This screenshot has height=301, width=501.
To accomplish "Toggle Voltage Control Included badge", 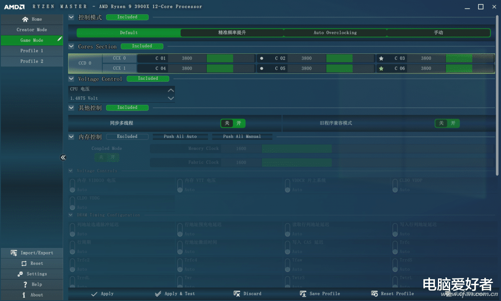I will (x=148, y=78).
